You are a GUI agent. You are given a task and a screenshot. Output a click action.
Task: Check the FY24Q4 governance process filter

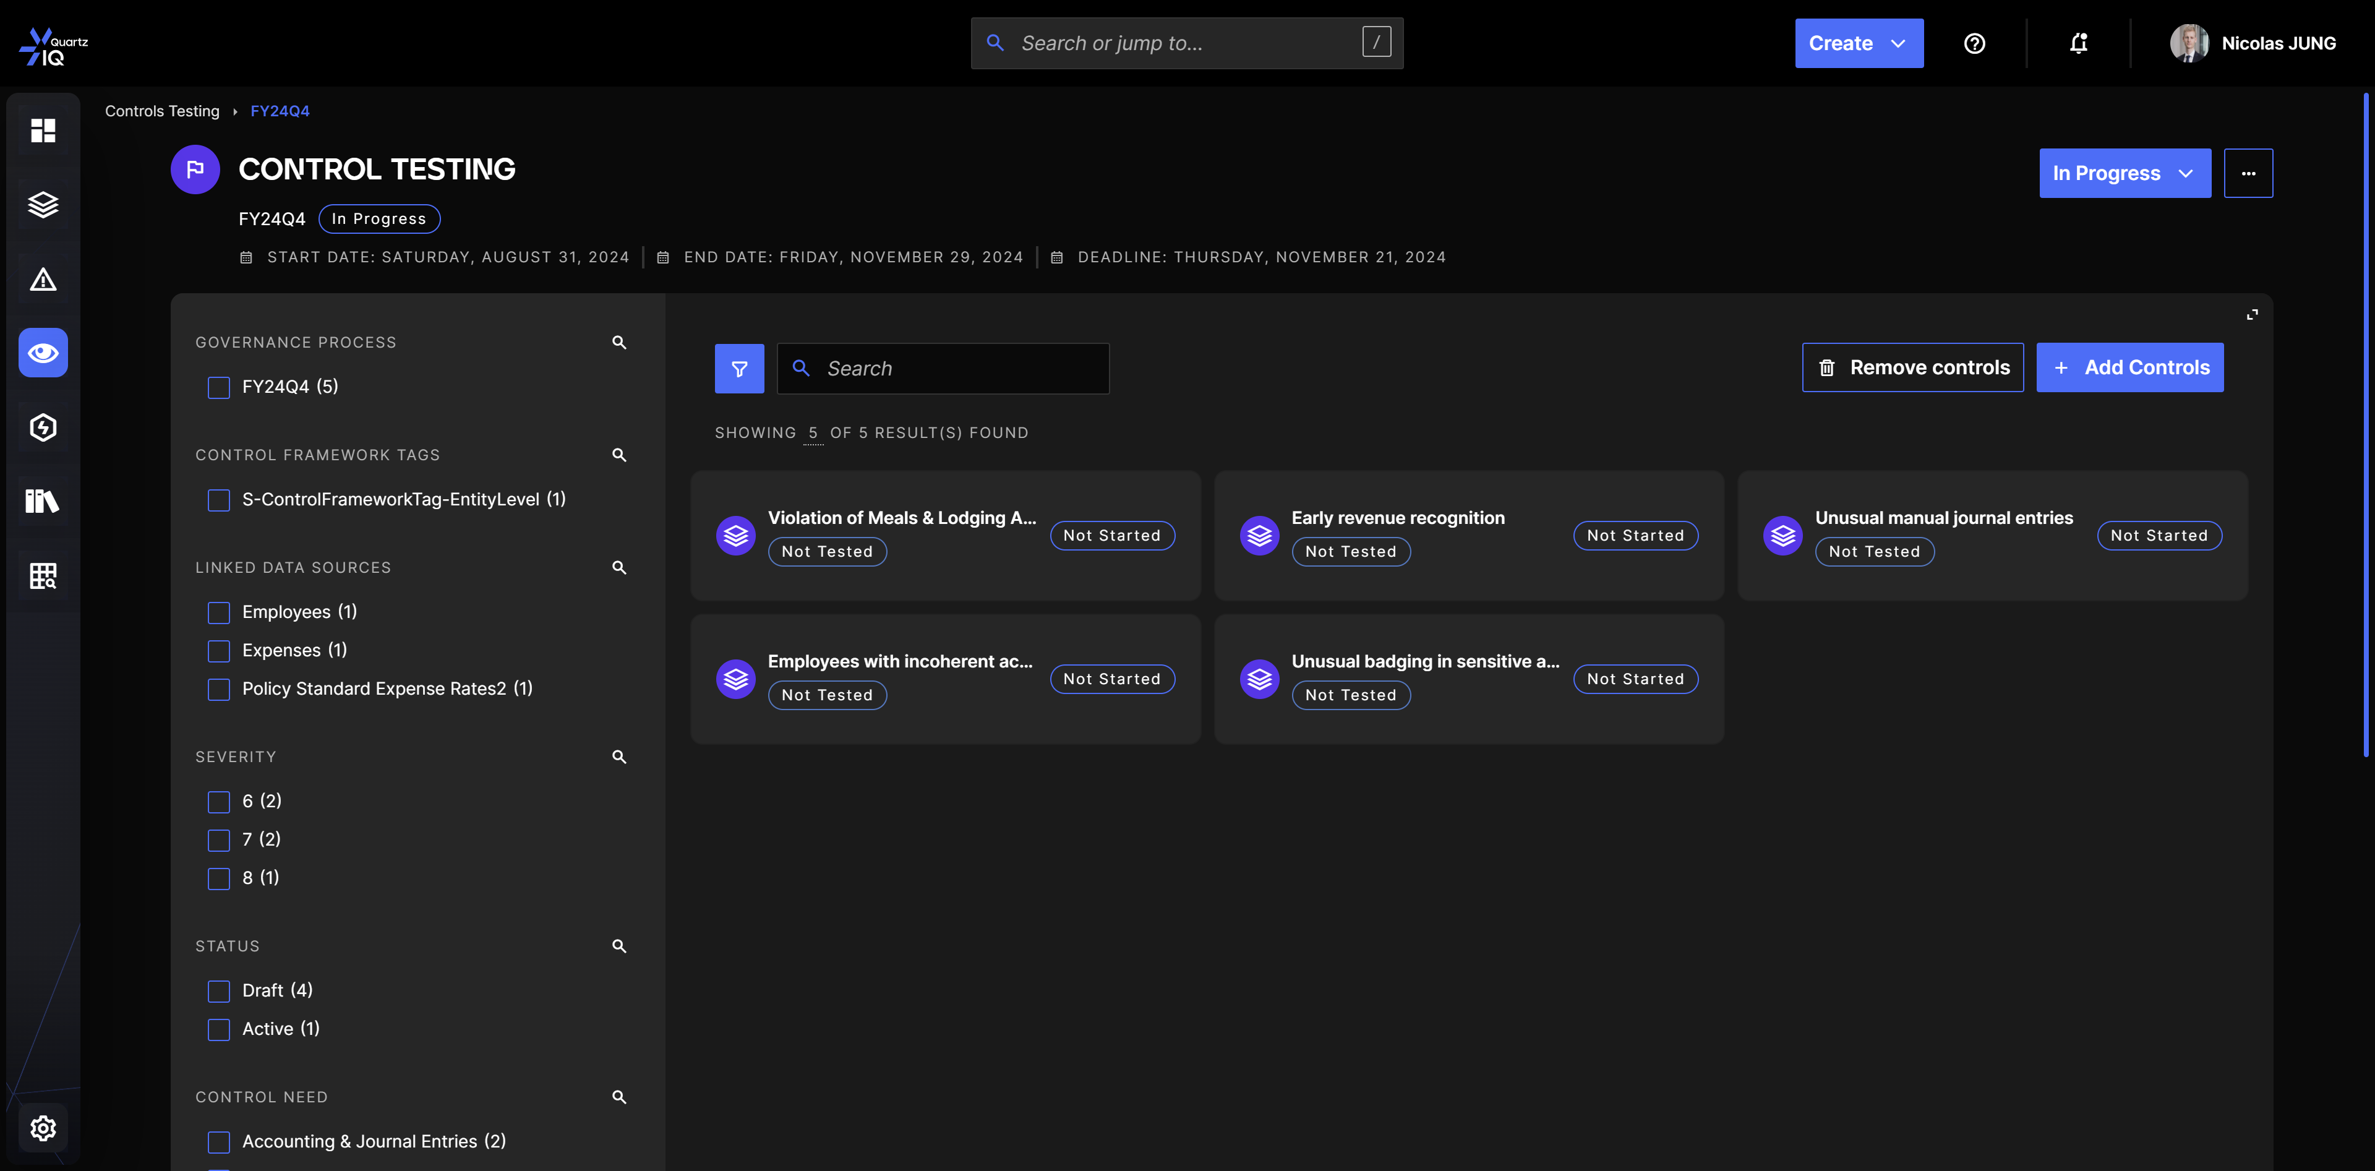[218, 387]
